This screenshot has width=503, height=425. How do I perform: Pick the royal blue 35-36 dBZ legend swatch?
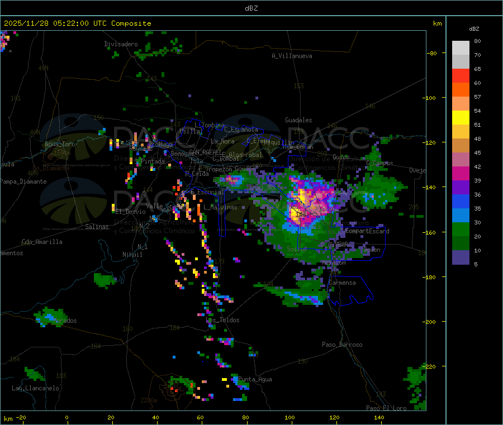click(461, 201)
